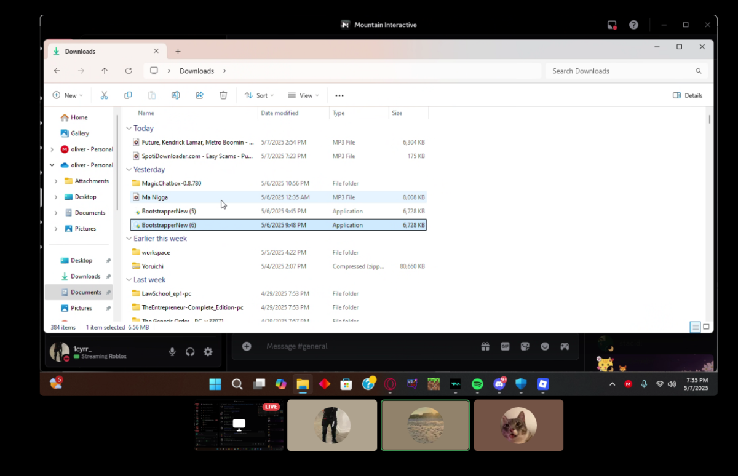The height and width of the screenshot is (476, 738).
Task: Click the Rename icon in toolbar
Action: (x=175, y=95)
